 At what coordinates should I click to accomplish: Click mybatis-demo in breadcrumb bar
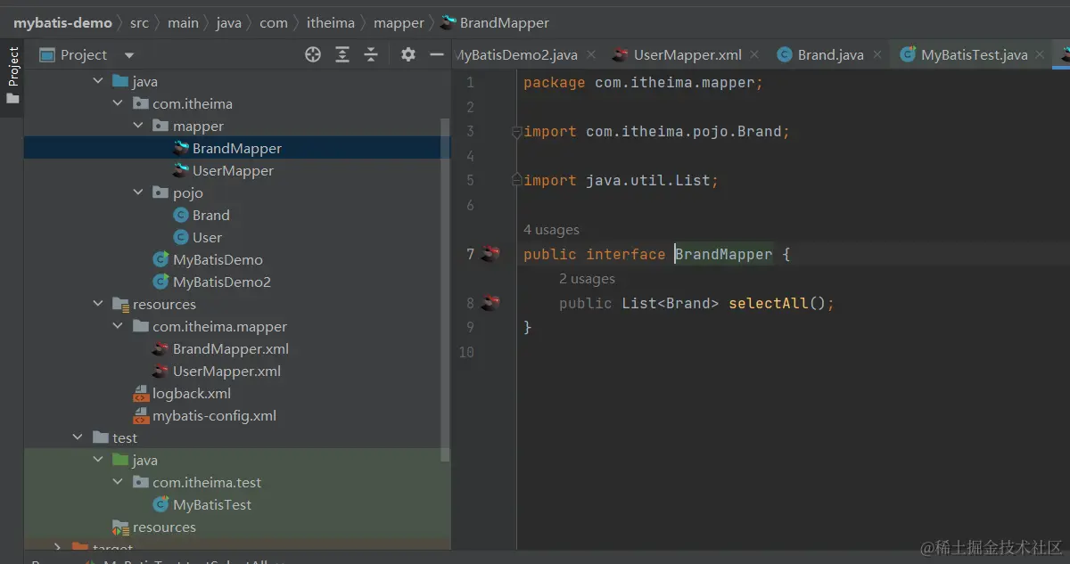coord(62,22)
